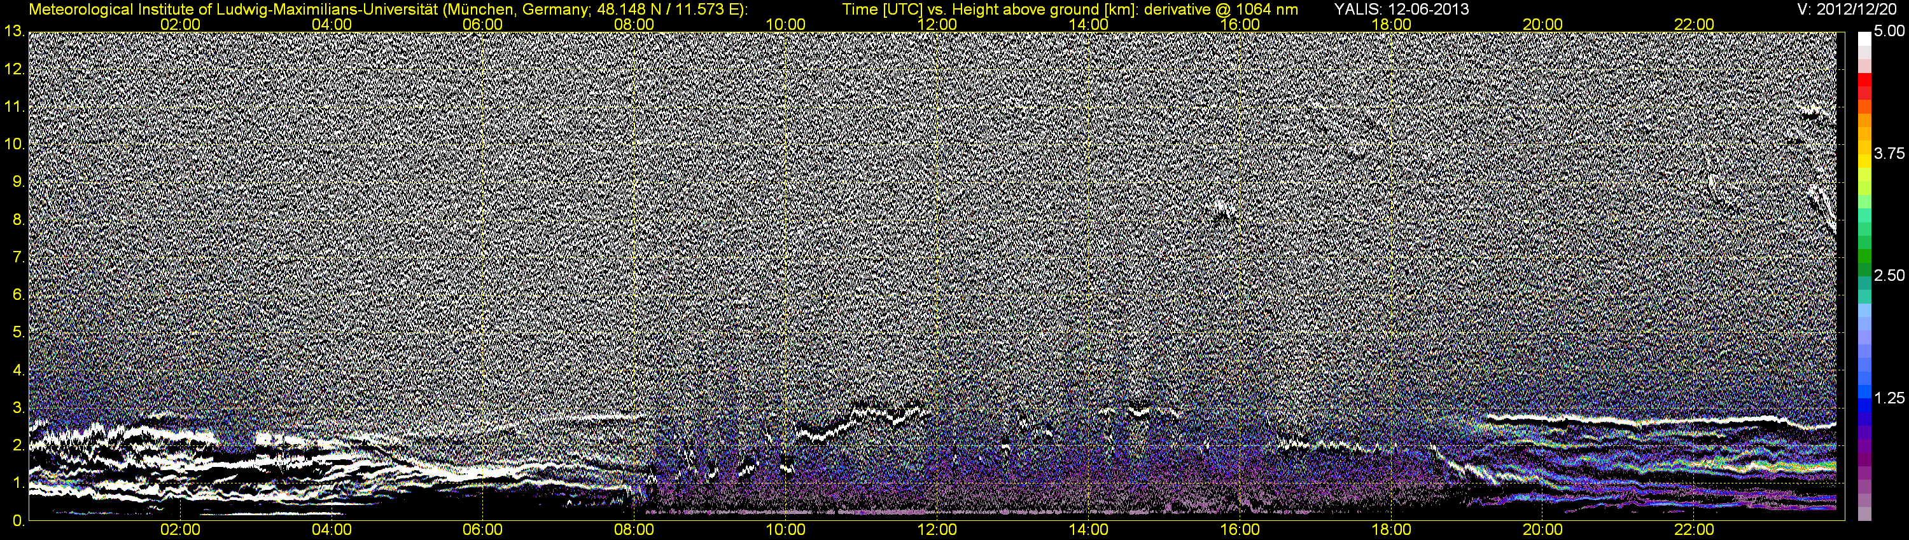This screenshot has width=1909, height=540.
Task: Pick the white segment topping the colorbar
Action: [1864, 39]
